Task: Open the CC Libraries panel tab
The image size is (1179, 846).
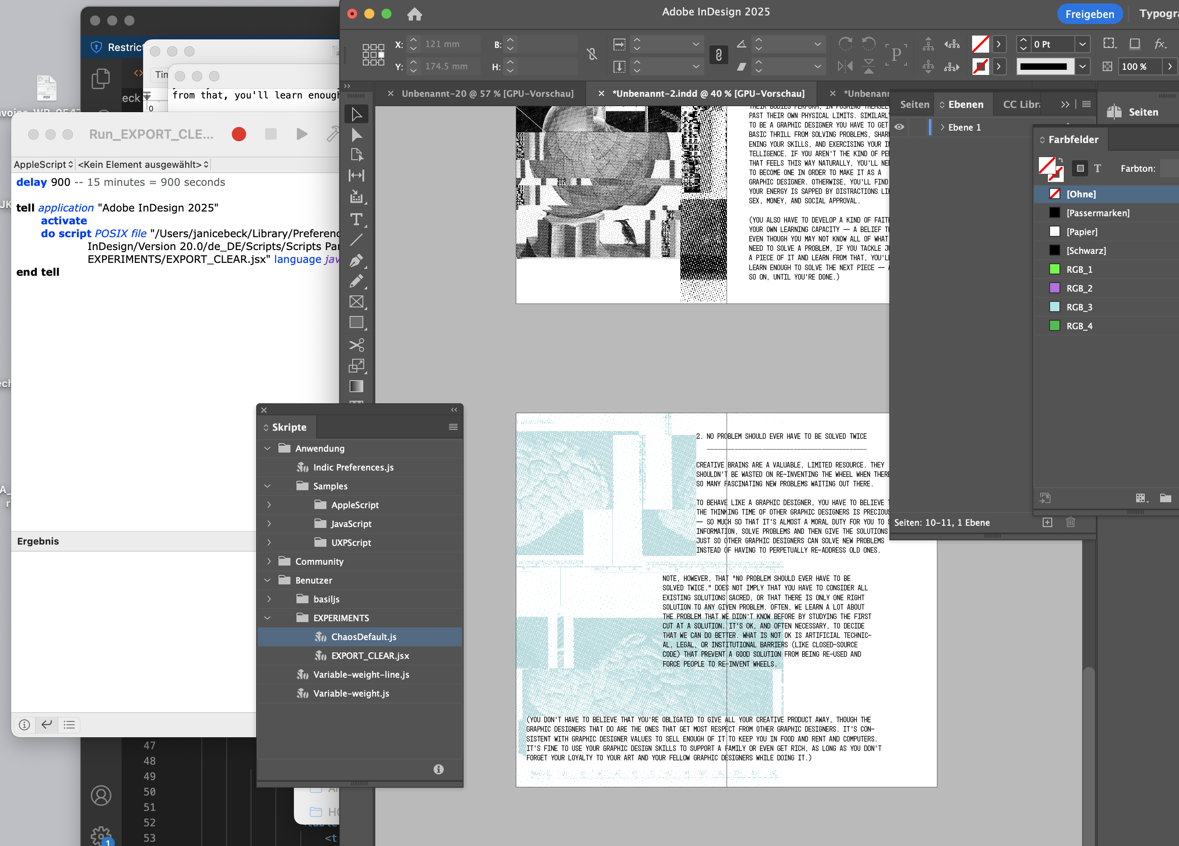Action: click(x=1021, y=104)
